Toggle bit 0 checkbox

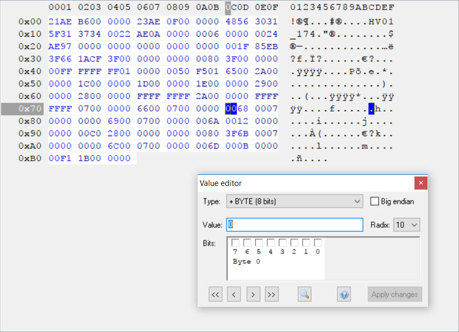pyautogui.click(x=318, y=243)
